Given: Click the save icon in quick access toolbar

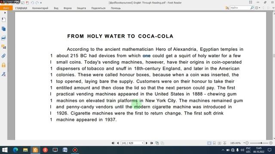Looking at the screenshot, I should point(23,3).
